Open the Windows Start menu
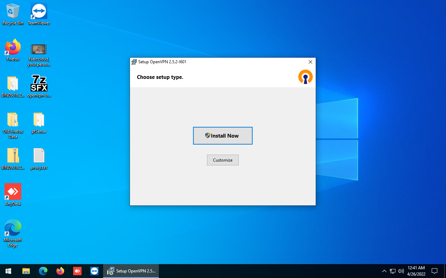Image resolution: width=446 pixels, height=278 pixels. (x=8, y=271)
